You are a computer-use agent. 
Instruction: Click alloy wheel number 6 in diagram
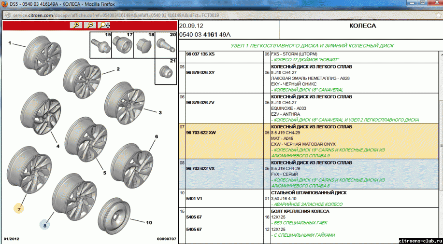(x=132, y=165)
